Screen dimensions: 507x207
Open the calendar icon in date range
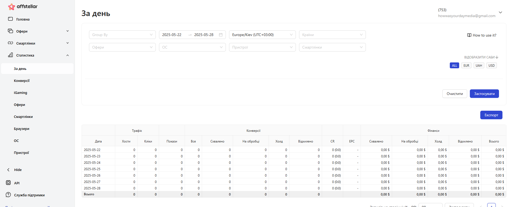tap(221, 35)
